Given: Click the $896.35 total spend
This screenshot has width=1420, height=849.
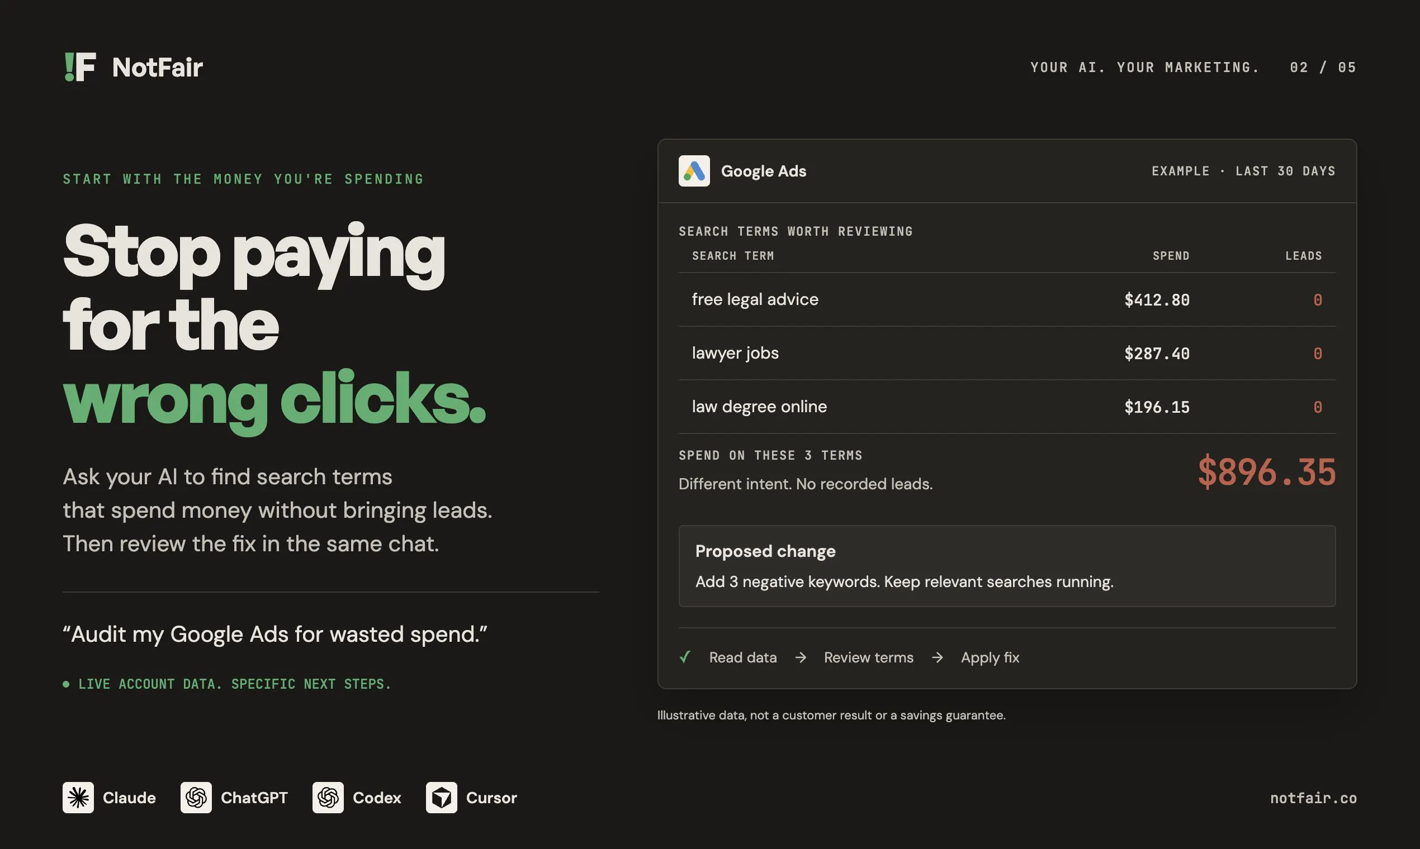Looking at the screenshot, I should 1267,472.
